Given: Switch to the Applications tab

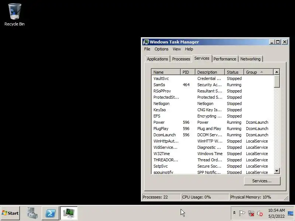Looking at the screenshot, I should click(x=157, y=59).
